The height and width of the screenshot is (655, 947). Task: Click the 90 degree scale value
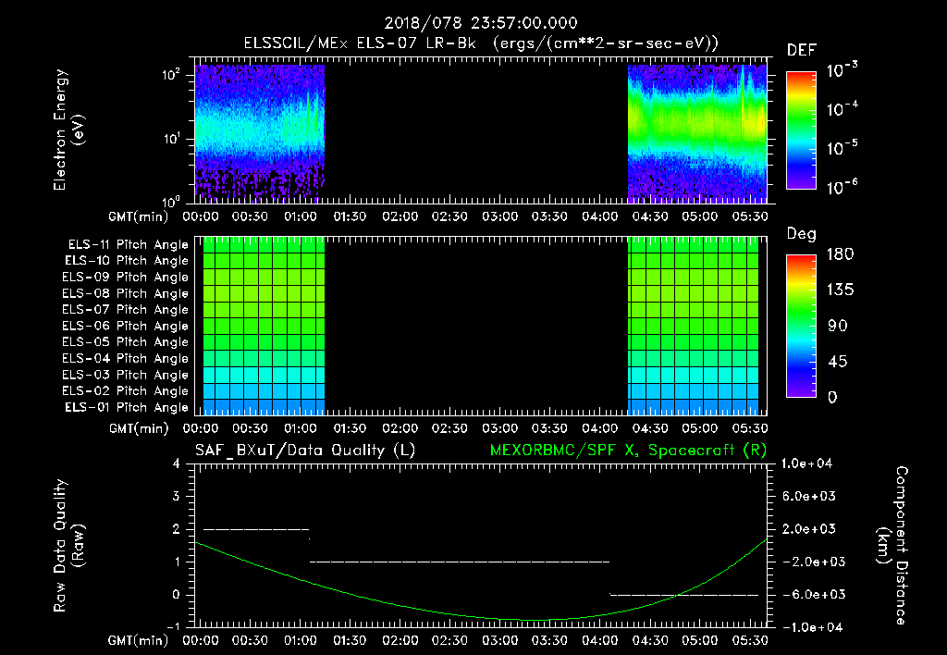838,326
